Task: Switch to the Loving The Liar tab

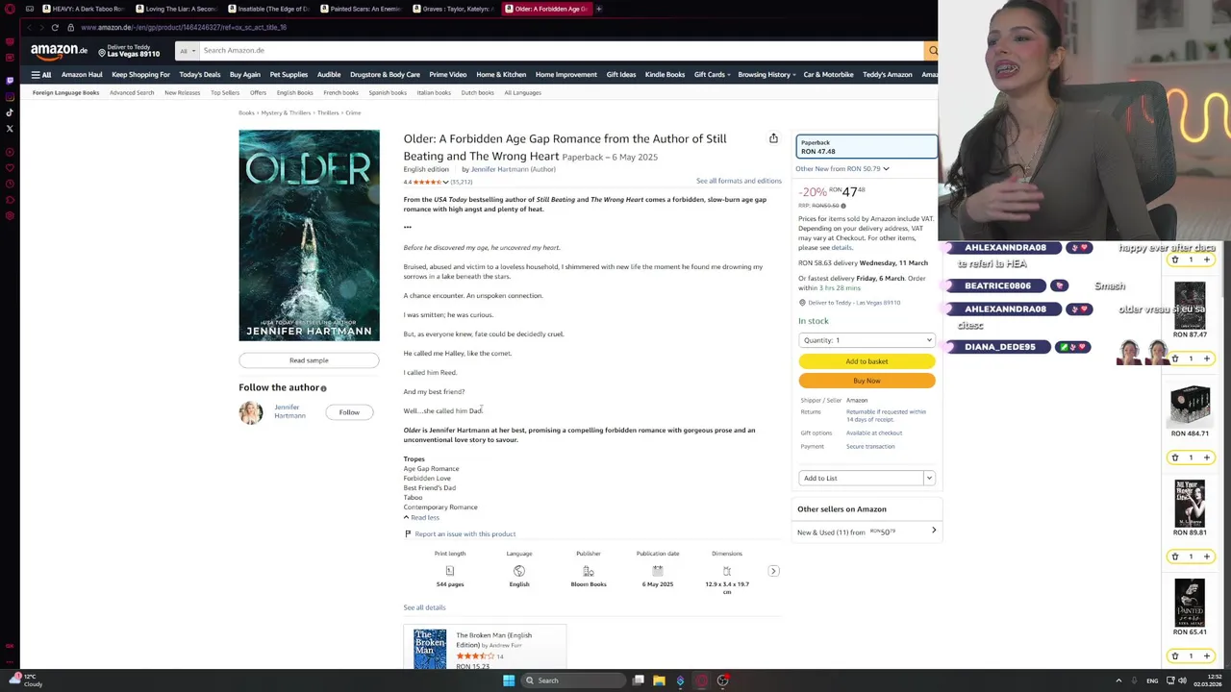Action: pyautogui.click(x=177, y=9)
